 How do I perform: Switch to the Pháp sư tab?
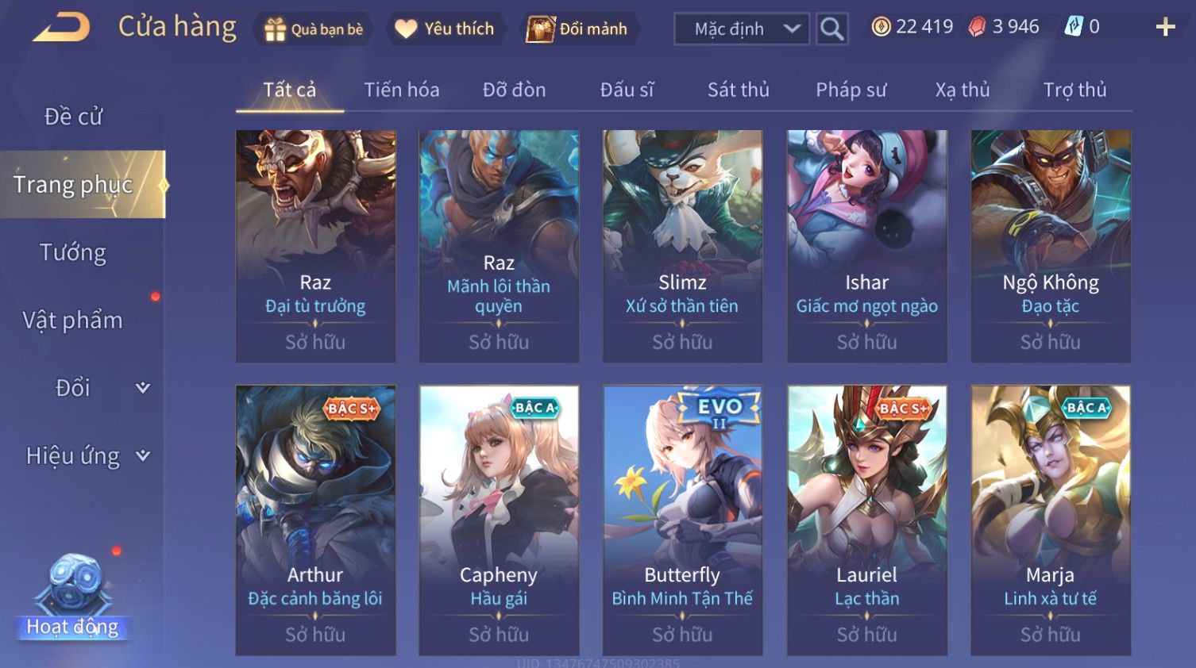(851, 90)
